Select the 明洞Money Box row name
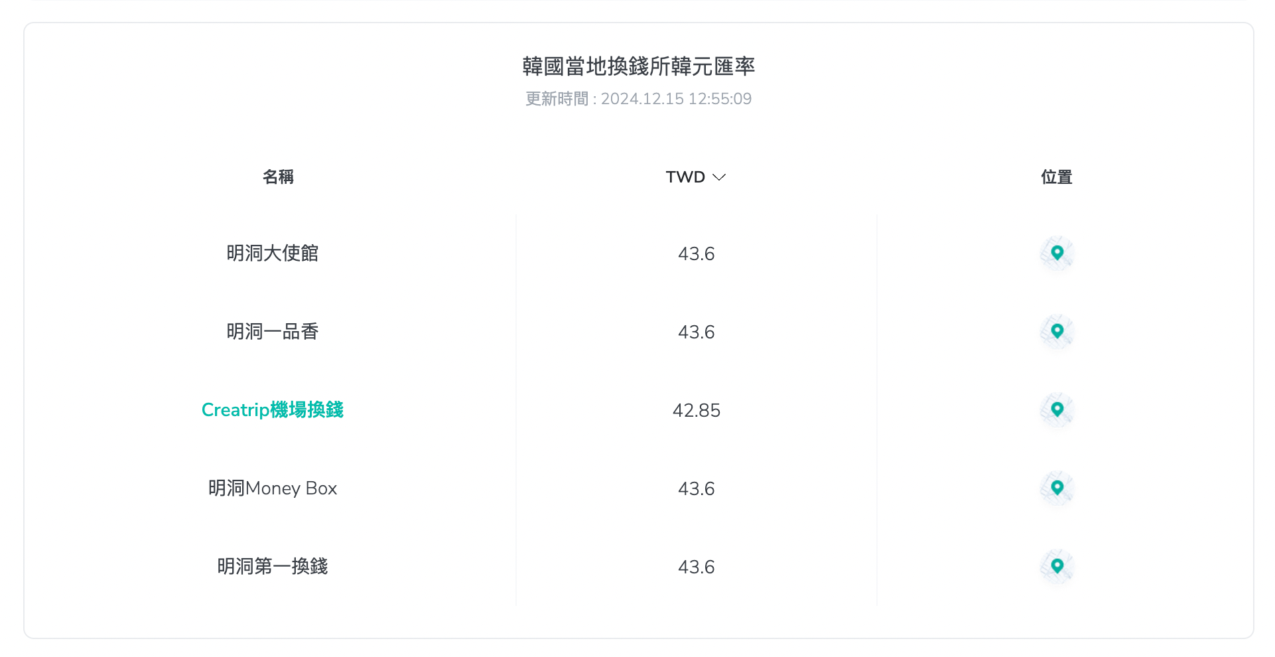The width and height of the screenshot is (1275, 657). point(272,488)
